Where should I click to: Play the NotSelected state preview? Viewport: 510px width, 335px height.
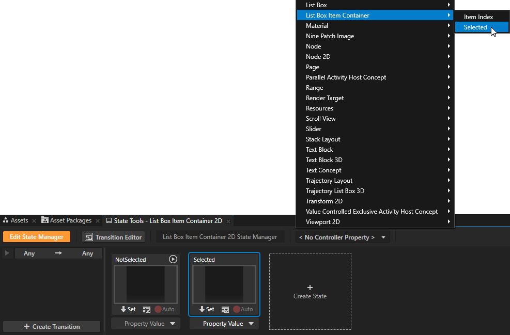[173, 259]
